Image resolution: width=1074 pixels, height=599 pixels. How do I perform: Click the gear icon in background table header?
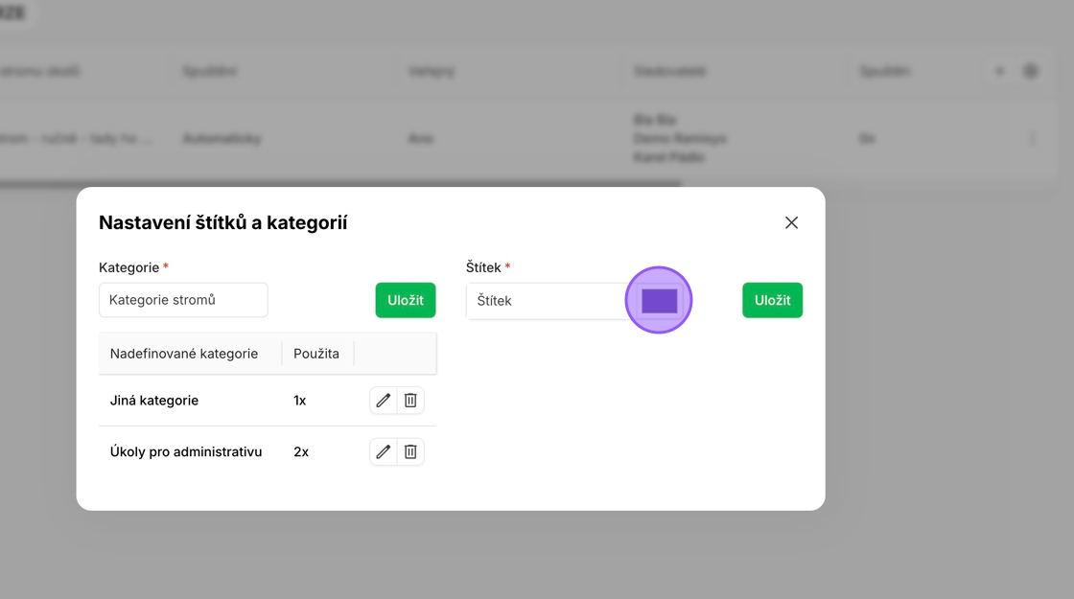1031,71
